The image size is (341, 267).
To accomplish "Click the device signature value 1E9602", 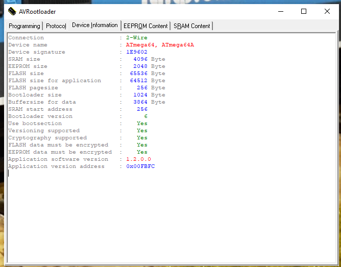I will [137, 52].
